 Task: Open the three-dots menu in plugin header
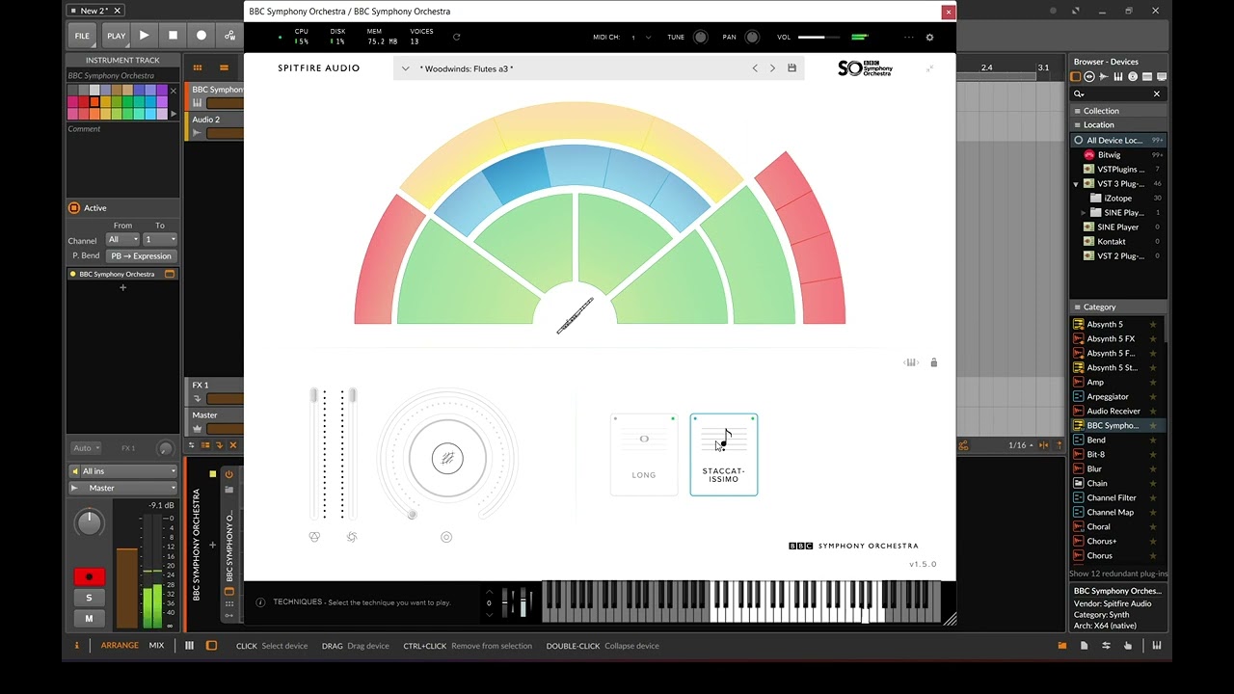coord(908,38)
